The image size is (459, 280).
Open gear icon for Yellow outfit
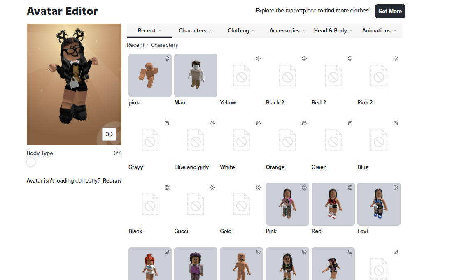(x=258, y=58)
